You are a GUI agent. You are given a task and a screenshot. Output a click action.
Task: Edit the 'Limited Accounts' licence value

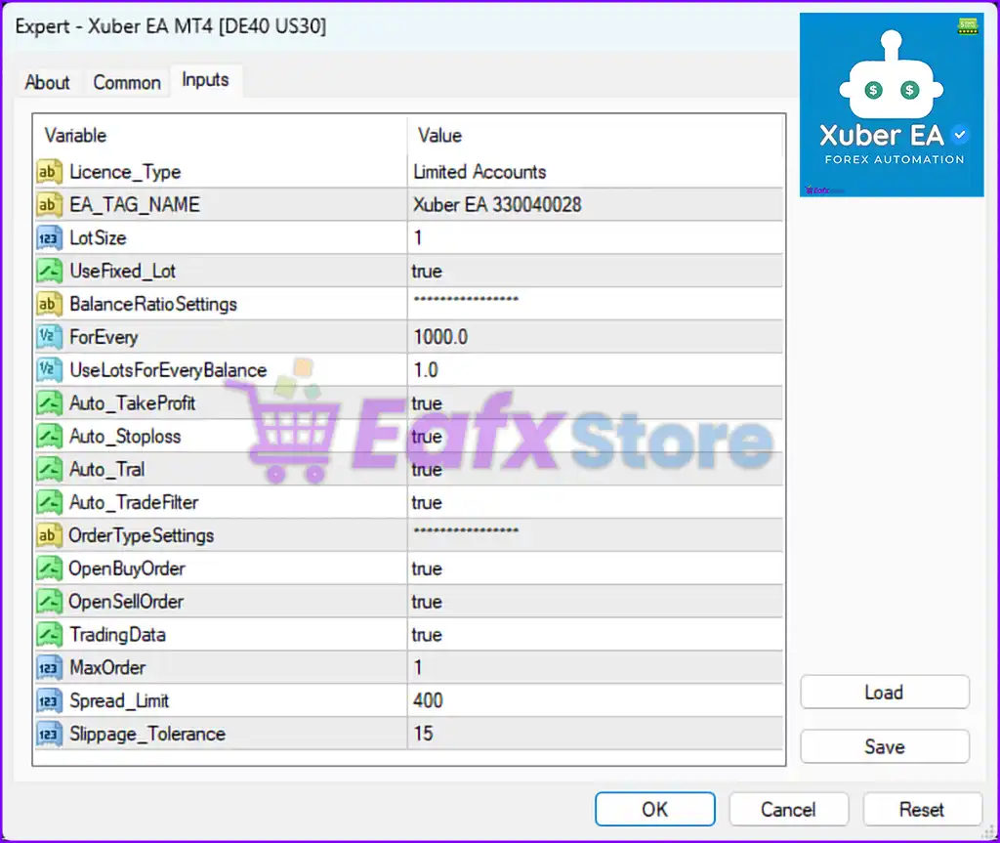point(595,172)
